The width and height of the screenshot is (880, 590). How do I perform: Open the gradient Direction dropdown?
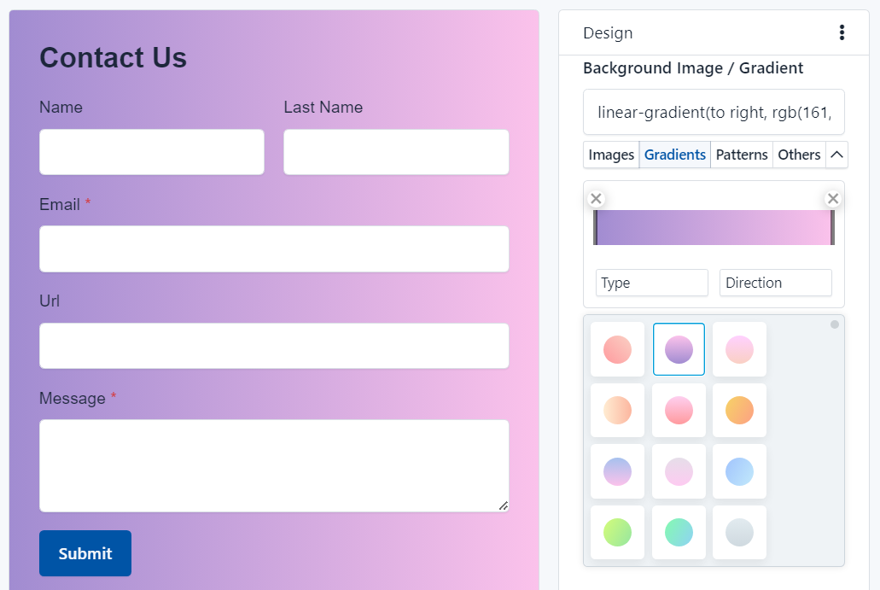point(775,283)
